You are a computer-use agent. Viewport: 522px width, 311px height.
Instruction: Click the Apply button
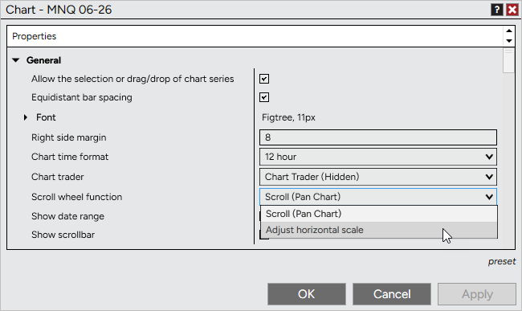click(x=477, y=294)
